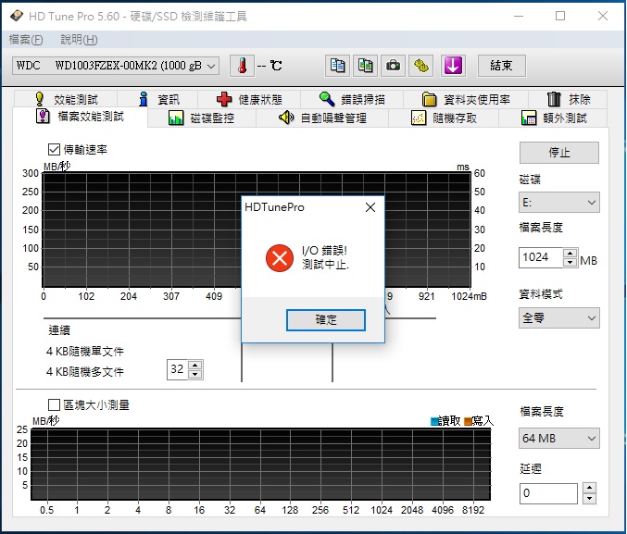Increase the queue depth 32 stepper

click(x=195, y=365)
